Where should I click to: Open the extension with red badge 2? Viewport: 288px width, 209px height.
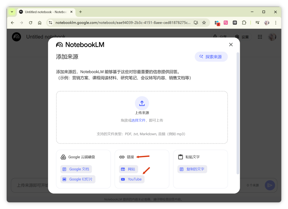click(x=217, y=23)
